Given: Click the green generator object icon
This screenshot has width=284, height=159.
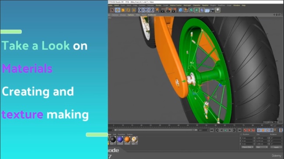Looking at the screenshot, I should (x=191, y=10).
